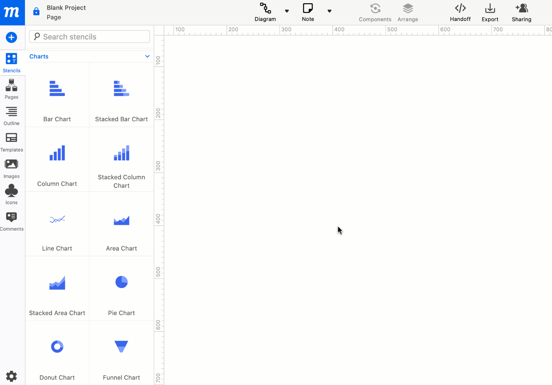Click the search stencils field
Viewport: 552px width, 385px height.
click(x=89, y=36)
